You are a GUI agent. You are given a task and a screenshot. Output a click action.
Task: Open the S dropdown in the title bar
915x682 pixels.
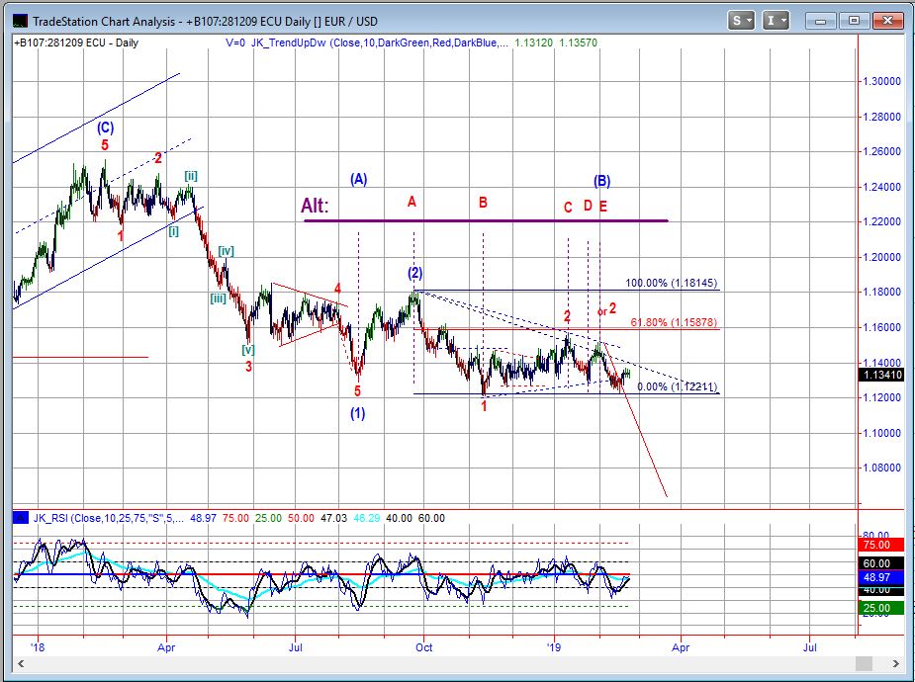pos(742,21)
